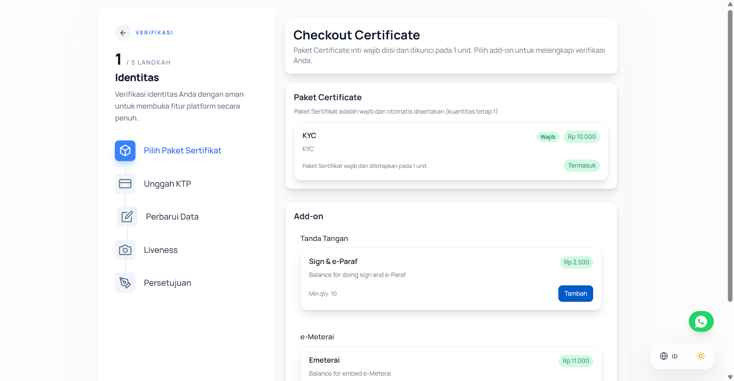The image size is (734, 381).
Task: Click the e-Meterai section heading
Action: pos(317,337)
